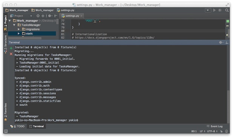Image resolution: width=233 pixels, height=138 pixels.
Task: Add new terminal session with plus
Action: pos(11,48)
